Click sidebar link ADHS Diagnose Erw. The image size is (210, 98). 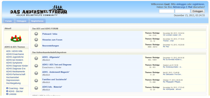16,69
